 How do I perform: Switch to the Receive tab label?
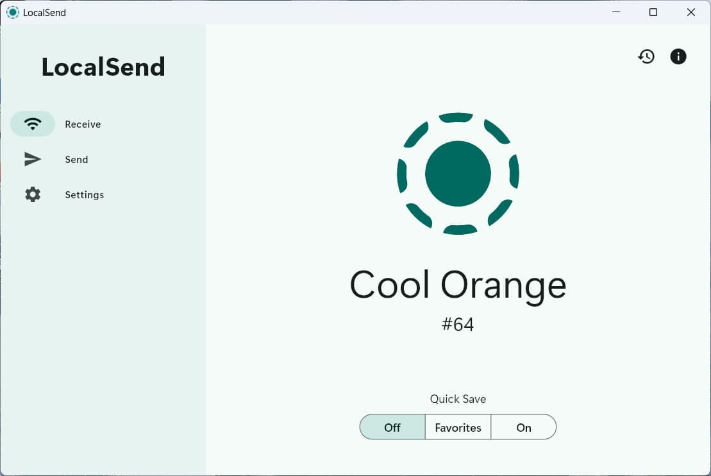pyautogui.click(x=83, y=124)
